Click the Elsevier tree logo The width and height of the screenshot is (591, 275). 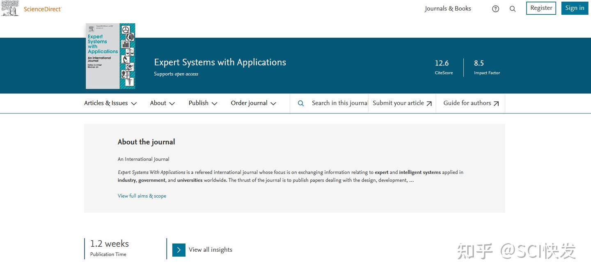(10, 8)
